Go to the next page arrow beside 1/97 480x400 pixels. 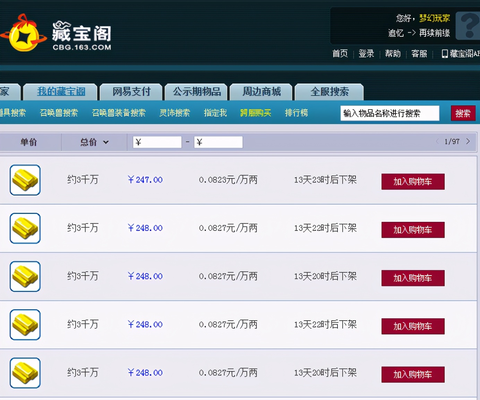pos(468,141)
